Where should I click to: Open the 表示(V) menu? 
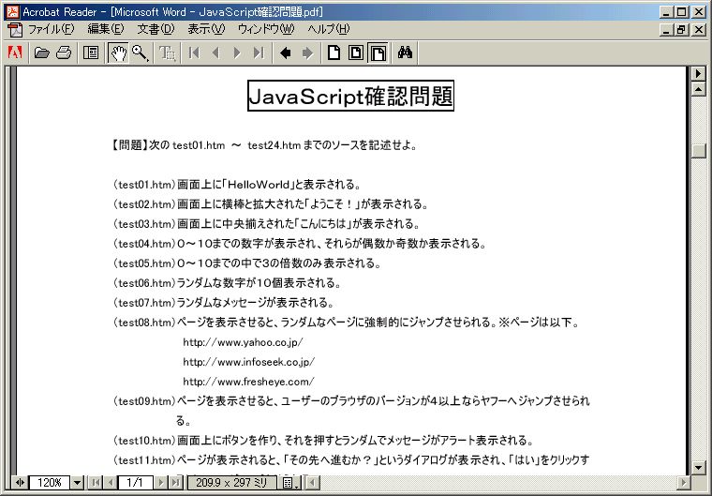click(206, 29)
